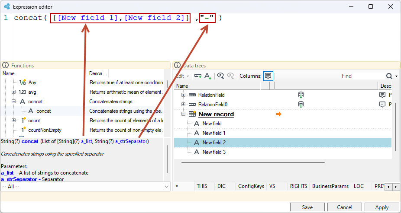Image resolution: width=401 pixels, height=213 pixels.
Task: Click the text-type icon of New field 1
Action: click(197, 133)
